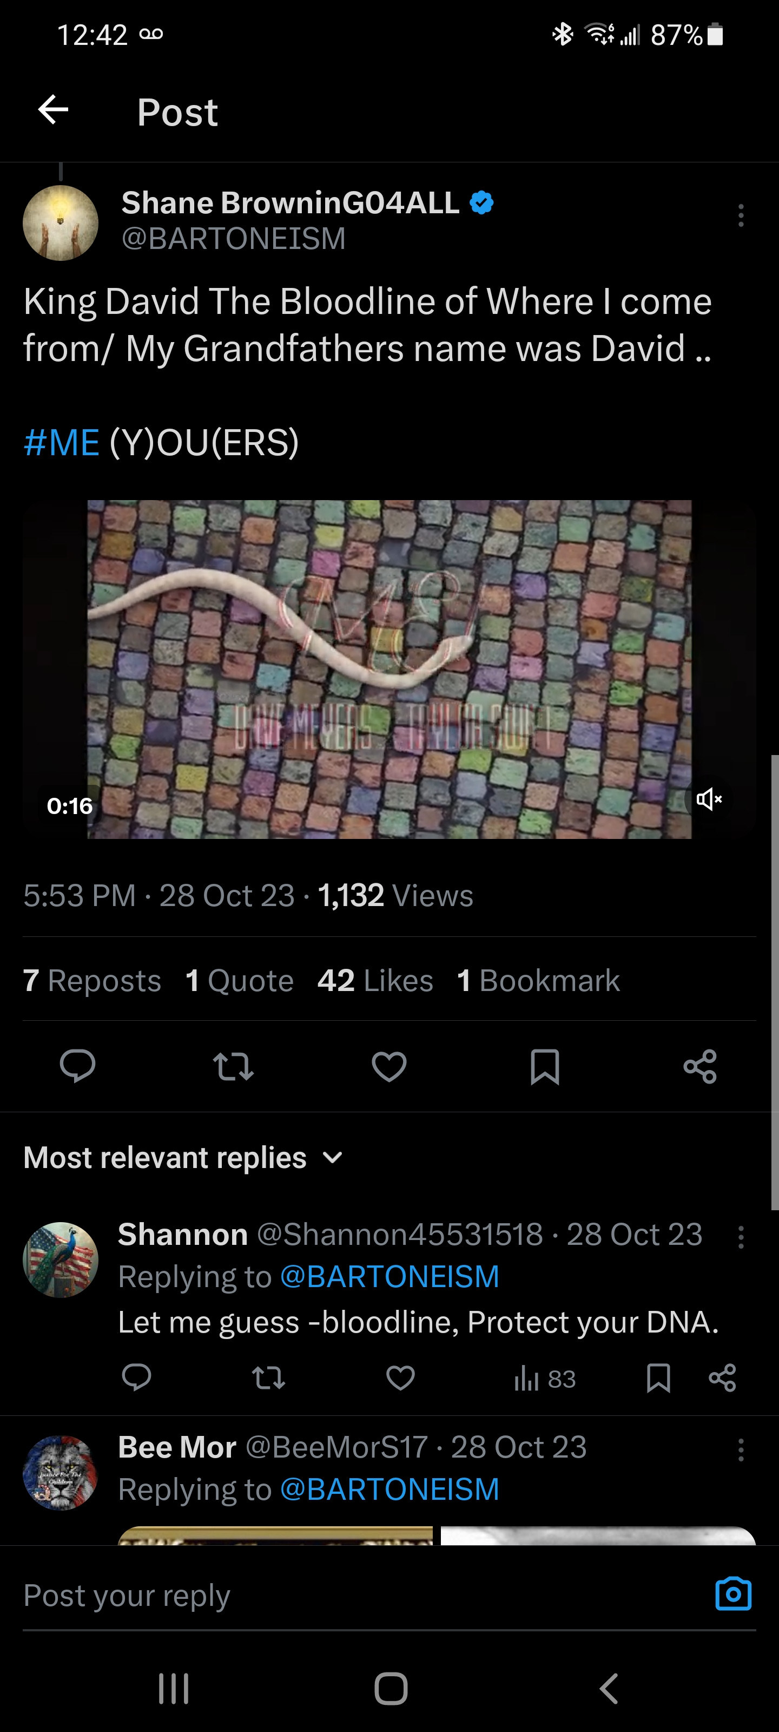The image size is (779, 1732).
Task: Share the main post
Action: click(699, 1066)
